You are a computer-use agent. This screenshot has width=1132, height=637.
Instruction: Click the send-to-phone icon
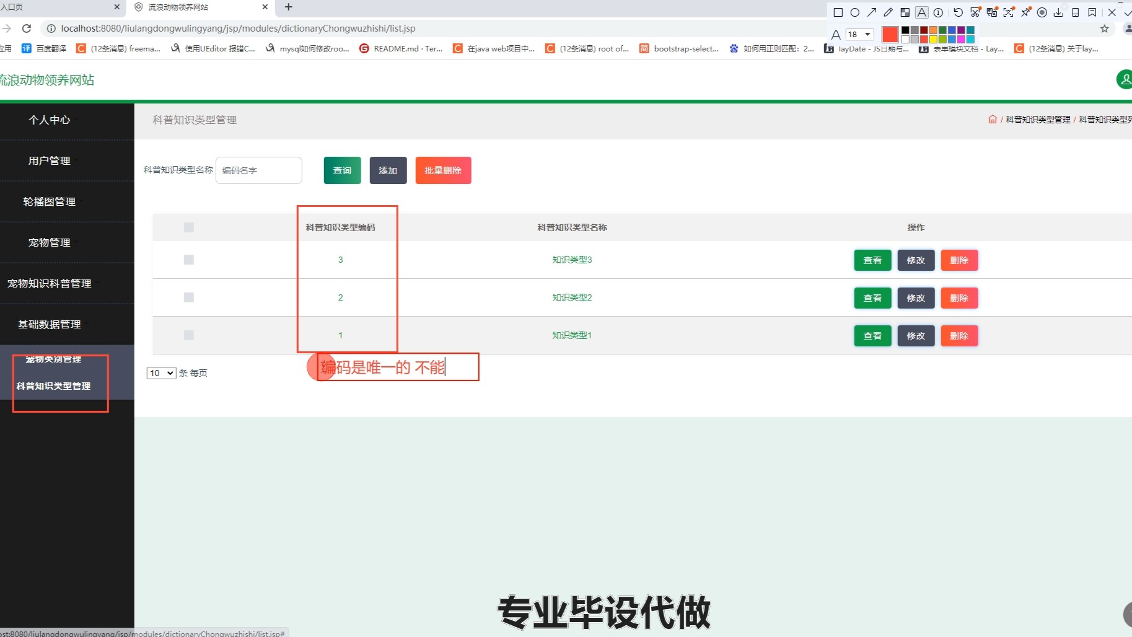pos(1076,12)
